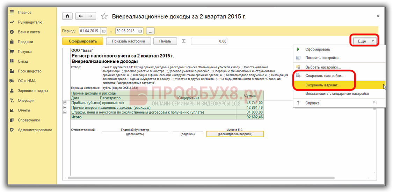Open calendar picker for start date
Screen dimensions: 393x193
[104, 31]
